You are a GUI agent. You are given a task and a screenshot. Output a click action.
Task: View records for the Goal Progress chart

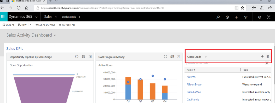click(x=172, y=57)
